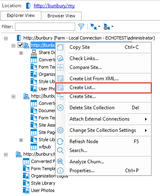Open Attach External Connections submenu arrow
Image resolution: width=160 pixels, height=196 pixels.
pos(146,119)
